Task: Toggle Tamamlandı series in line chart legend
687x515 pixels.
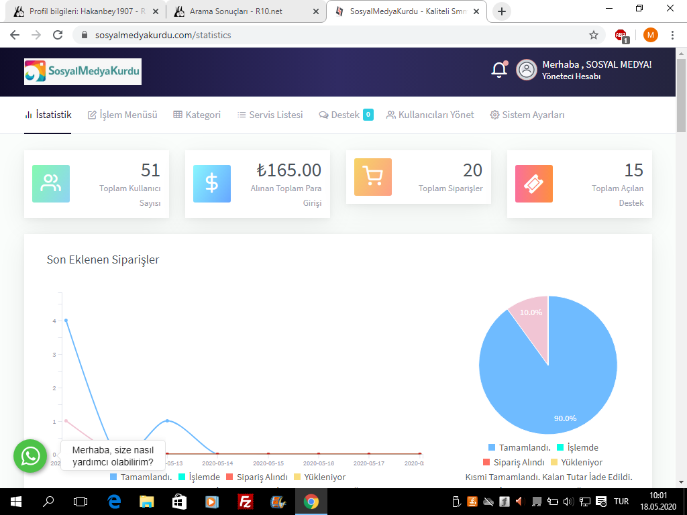Action: coord(141,477)
